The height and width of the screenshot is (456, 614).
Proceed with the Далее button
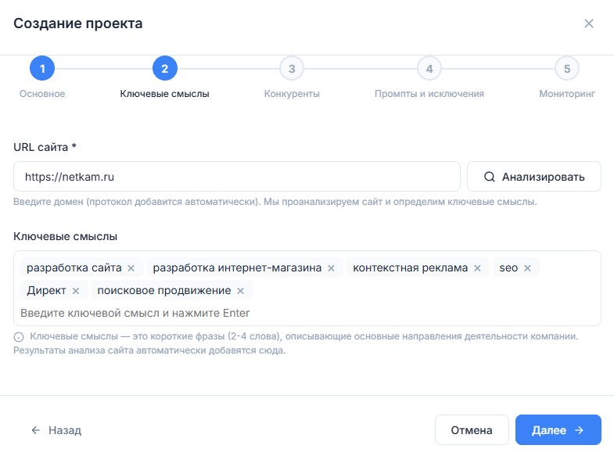click(558, 430)
